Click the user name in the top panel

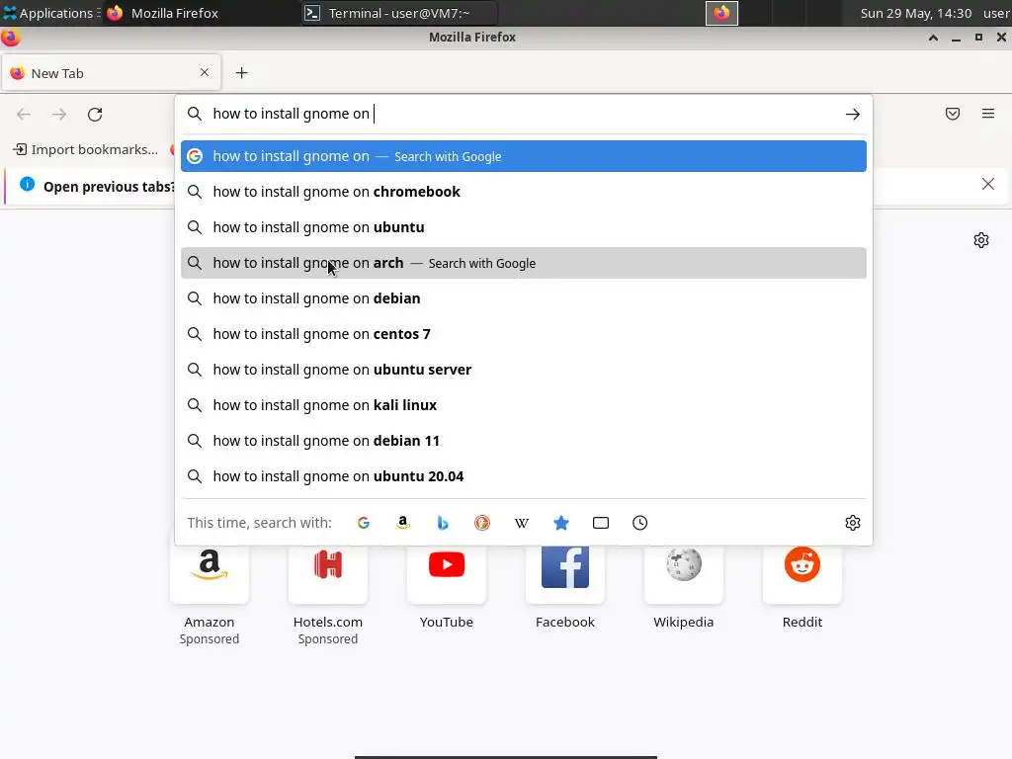click(996, 13)
